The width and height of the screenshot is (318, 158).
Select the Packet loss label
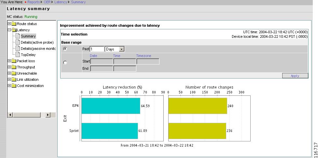(26, 61)
